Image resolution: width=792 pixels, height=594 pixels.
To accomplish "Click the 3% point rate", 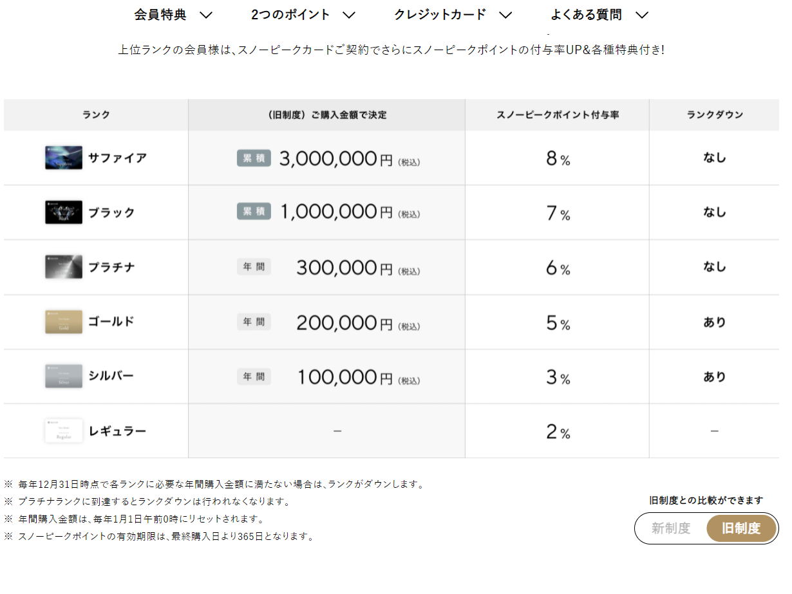I will pos(558,378).
